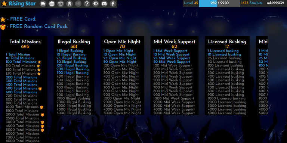The height and width of the screenshot is (143, 287).
Task: Click the 982 / 2250 experience progress bar
Action: [219, 3]
